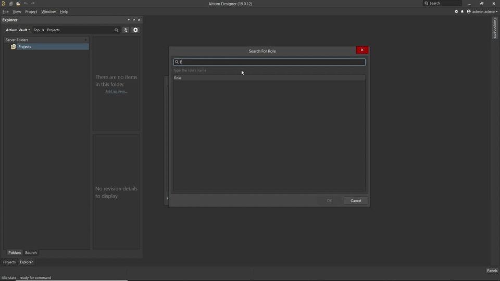This screenshot has height=281, width=500.
Task: Click the No revision details message
Action: pyautogui.click(x=116, y=193)
